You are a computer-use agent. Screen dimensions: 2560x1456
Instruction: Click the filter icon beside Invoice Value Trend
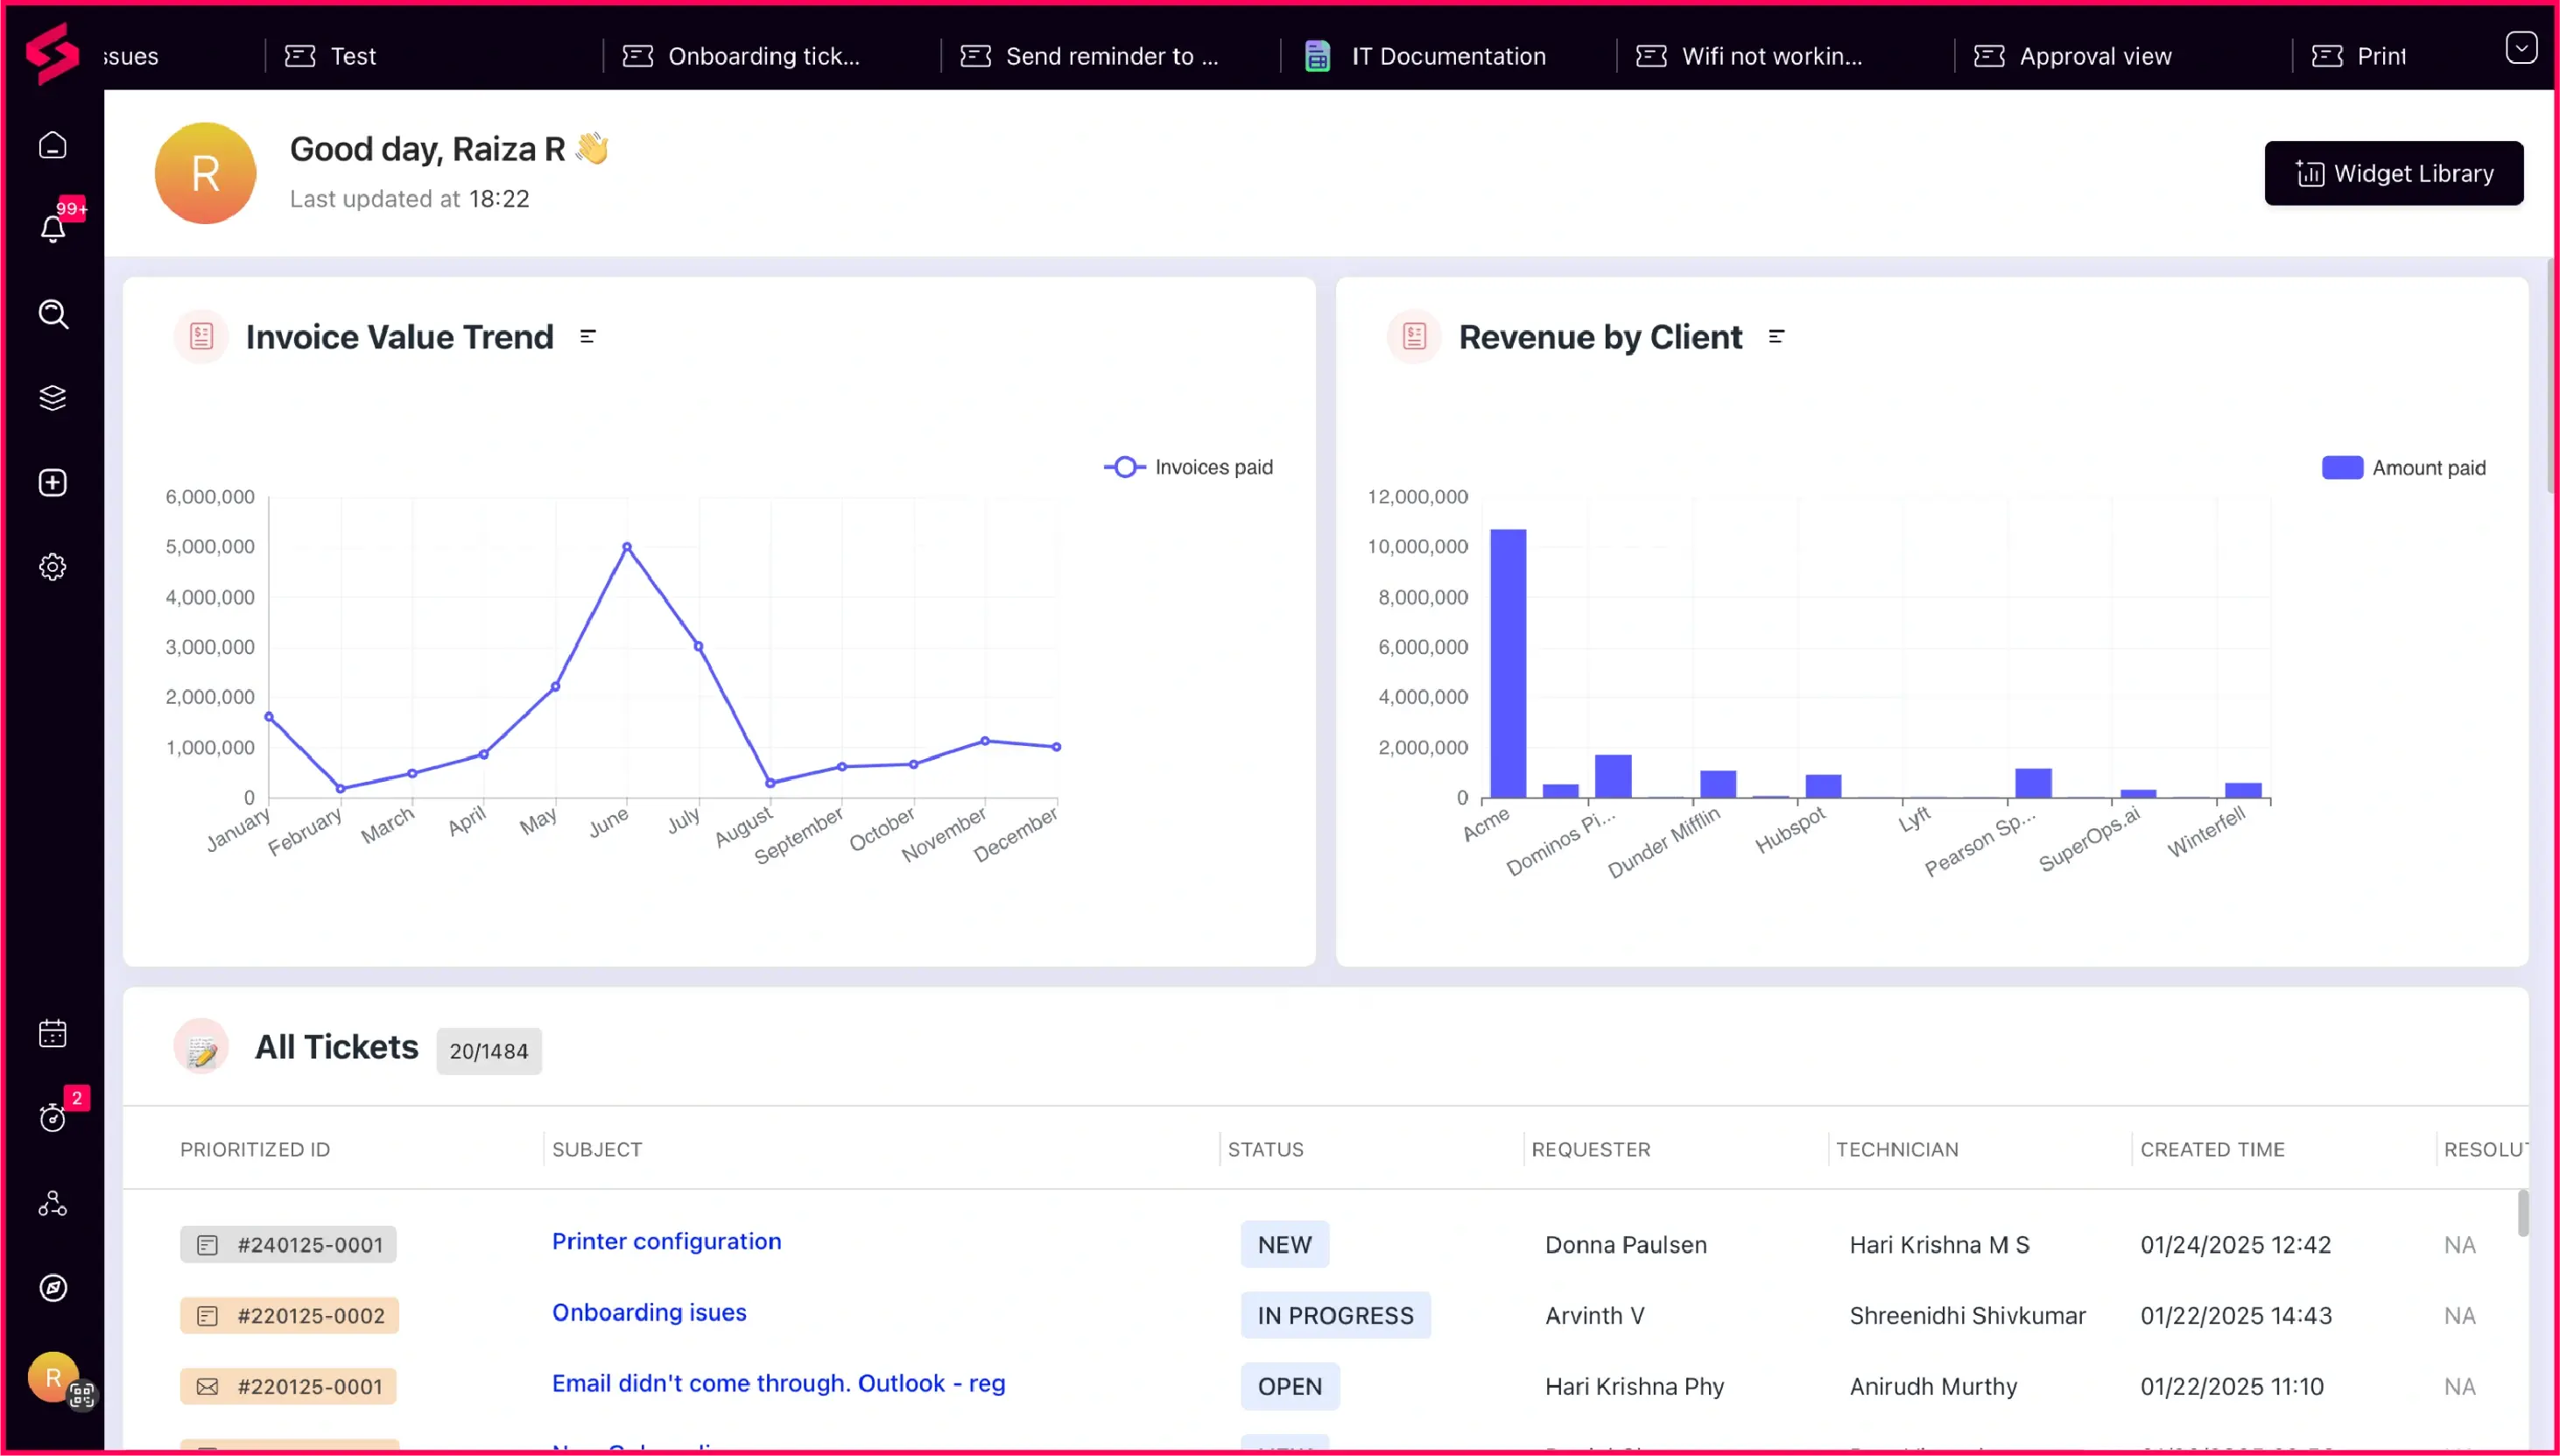pyautogui.click(x=587, y=335)
